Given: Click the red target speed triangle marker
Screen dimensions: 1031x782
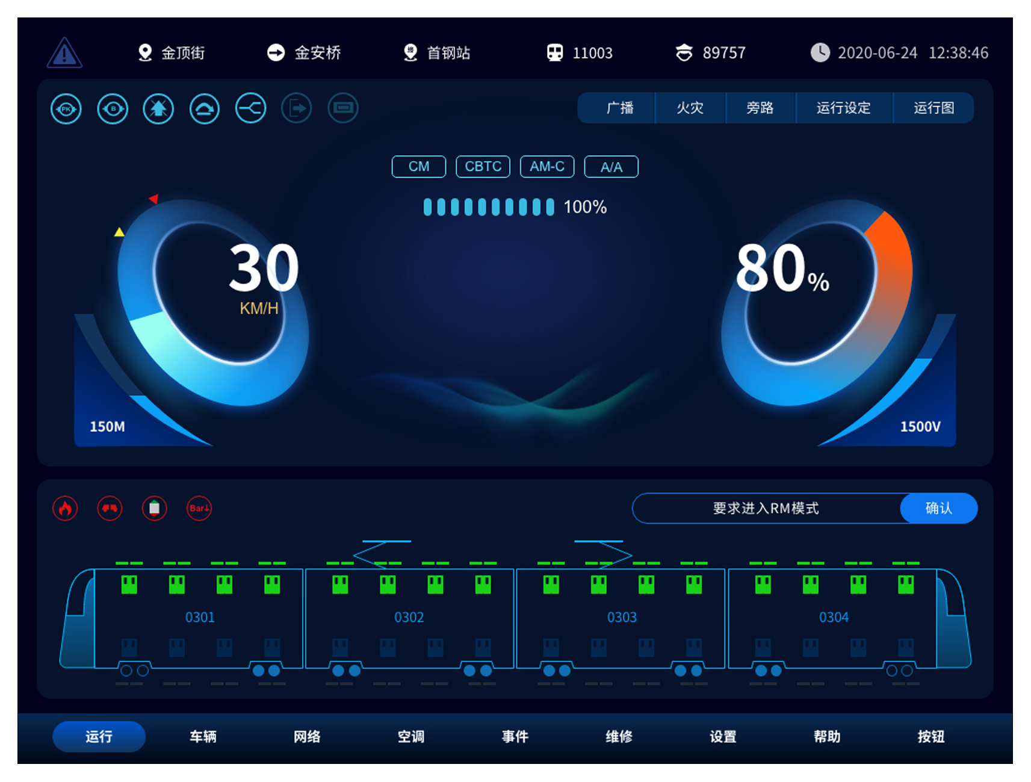Looking at the screenshot, I should point(154,199).
